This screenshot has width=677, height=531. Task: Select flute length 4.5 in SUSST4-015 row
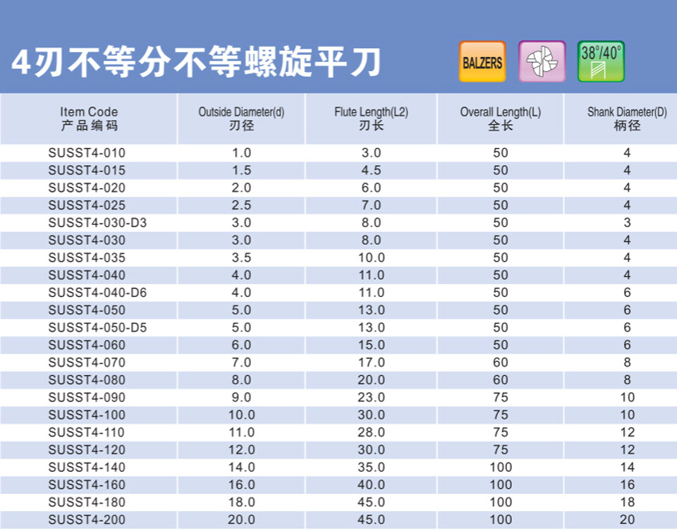[371, 171]
